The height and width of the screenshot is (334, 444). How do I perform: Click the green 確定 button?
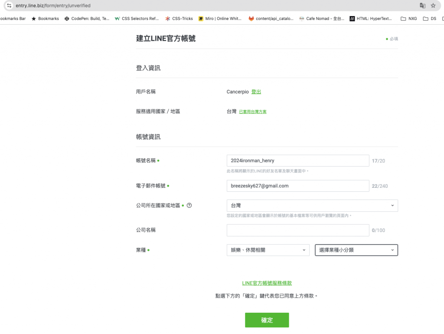tap(267, 320)
